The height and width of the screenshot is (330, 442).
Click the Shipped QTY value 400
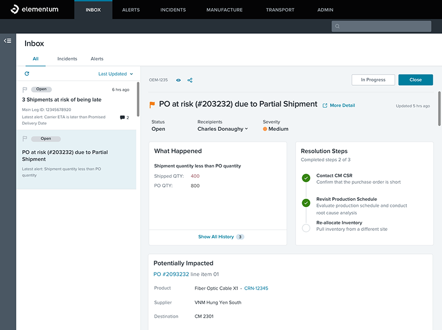coord(195,176)
